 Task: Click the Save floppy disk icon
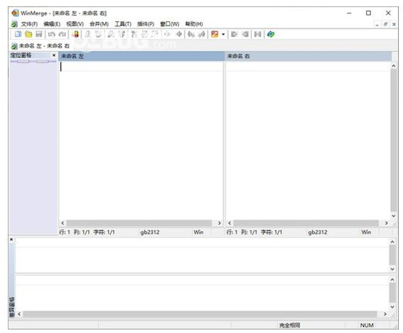tap(39, 34)
